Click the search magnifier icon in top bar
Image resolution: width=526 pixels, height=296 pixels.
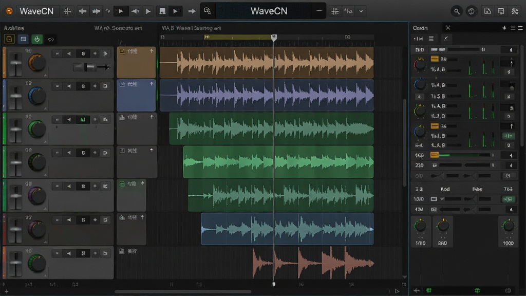[x=457, y=11]
